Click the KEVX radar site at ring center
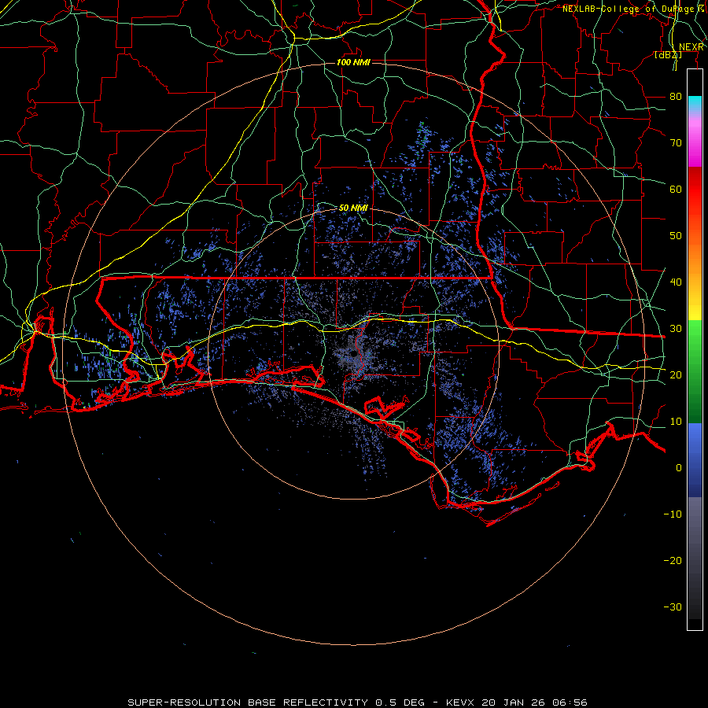This screenshot has width=708, height=708. tap(353, 355)
